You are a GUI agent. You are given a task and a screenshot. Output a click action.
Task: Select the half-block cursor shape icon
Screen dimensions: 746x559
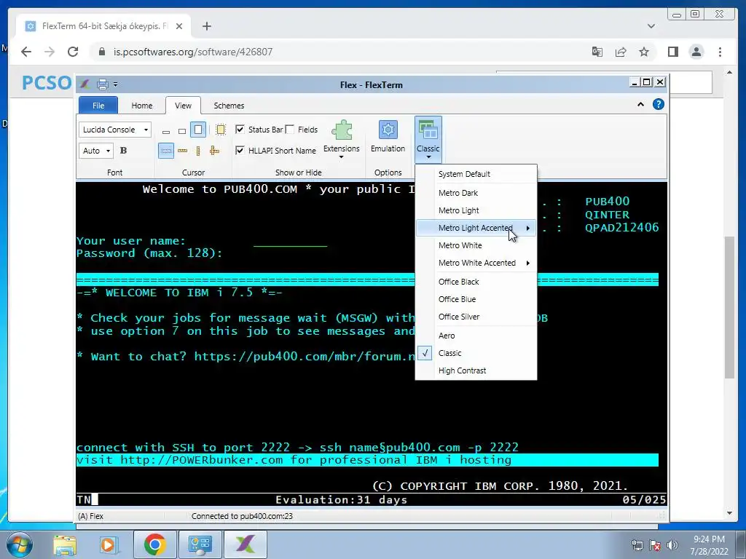[x=181, y=131]
